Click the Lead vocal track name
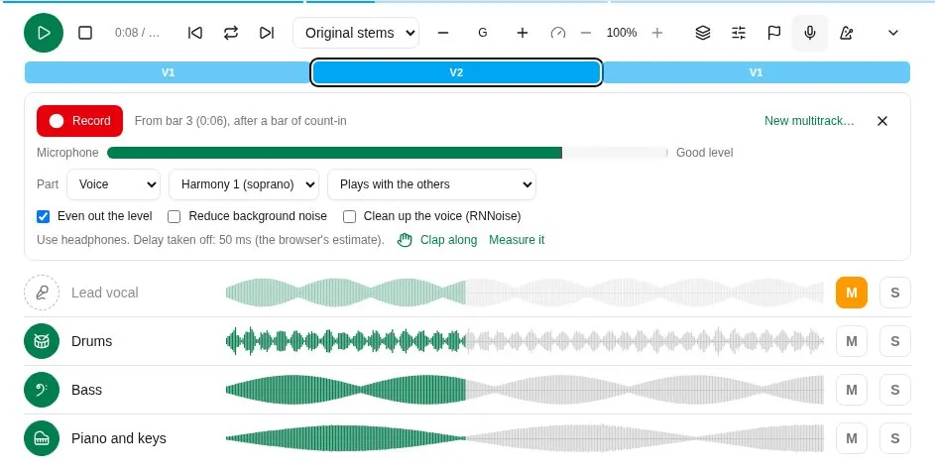 pos(105,293)
